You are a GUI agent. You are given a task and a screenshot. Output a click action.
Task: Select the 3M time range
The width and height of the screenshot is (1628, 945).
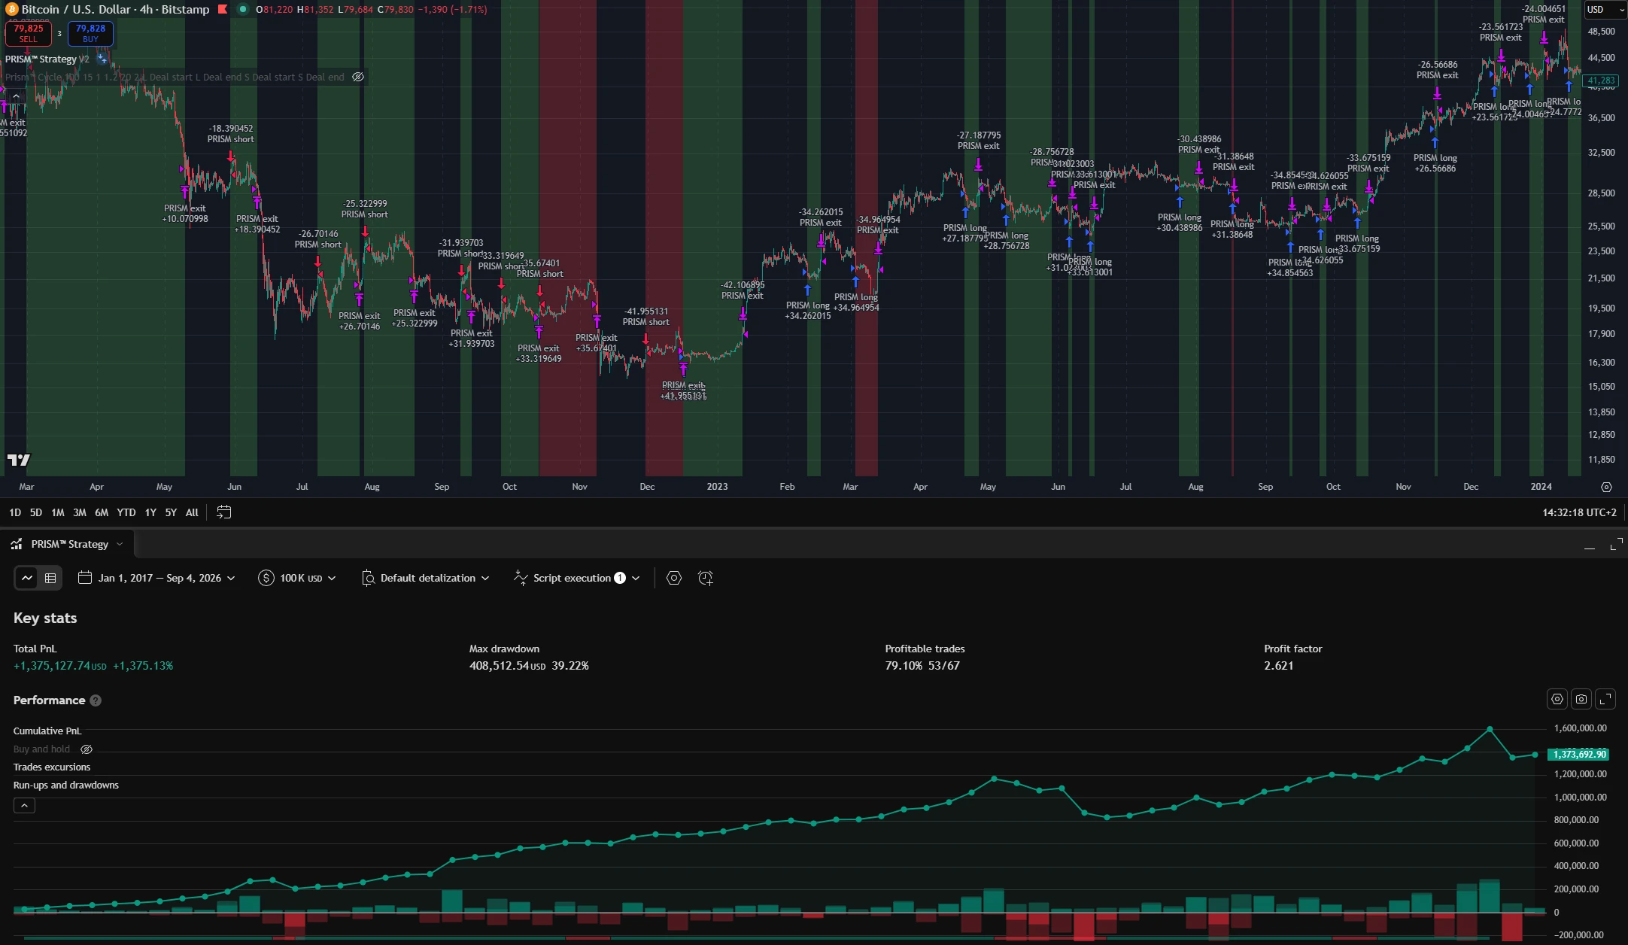pos(80,512)
